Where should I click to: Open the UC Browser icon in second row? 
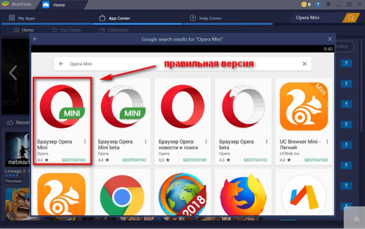point(61,194)
